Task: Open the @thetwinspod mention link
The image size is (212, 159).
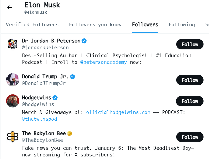Action: pos(39,119)
